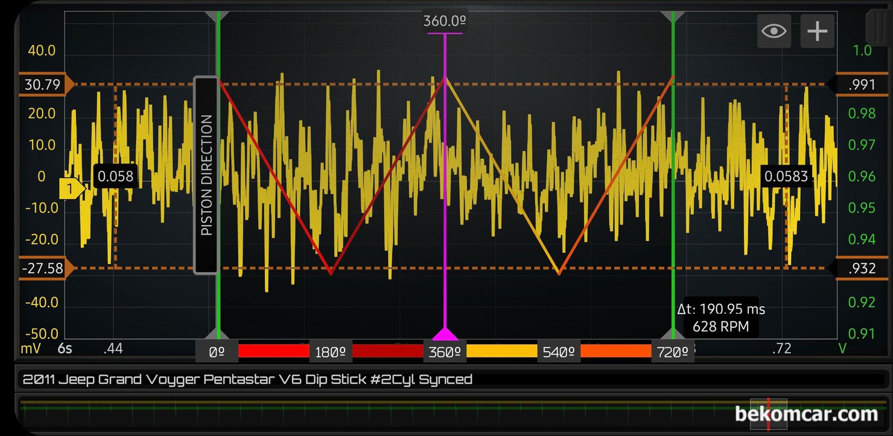Screen dimensions: 893x436
Task: Click the 0.058 left measurement label
Action: pyautogui.click(x=115, y=177)
